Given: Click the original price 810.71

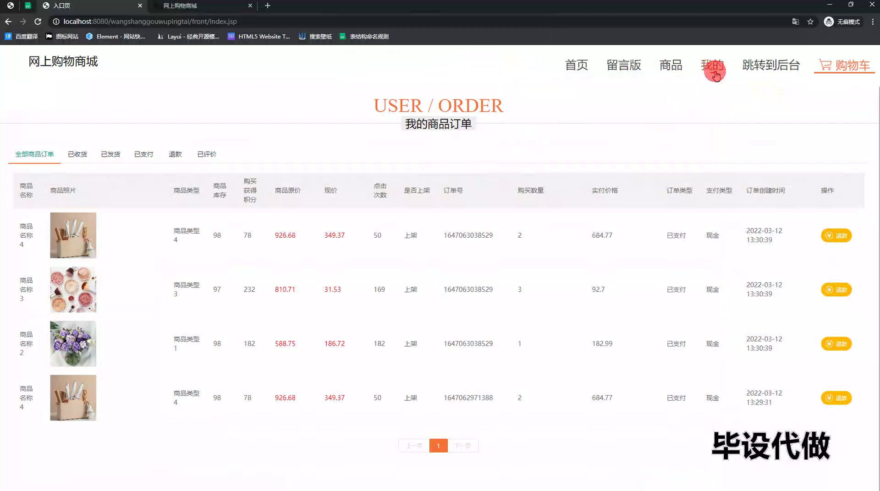Looking at the screenshot, I should 285,289.
